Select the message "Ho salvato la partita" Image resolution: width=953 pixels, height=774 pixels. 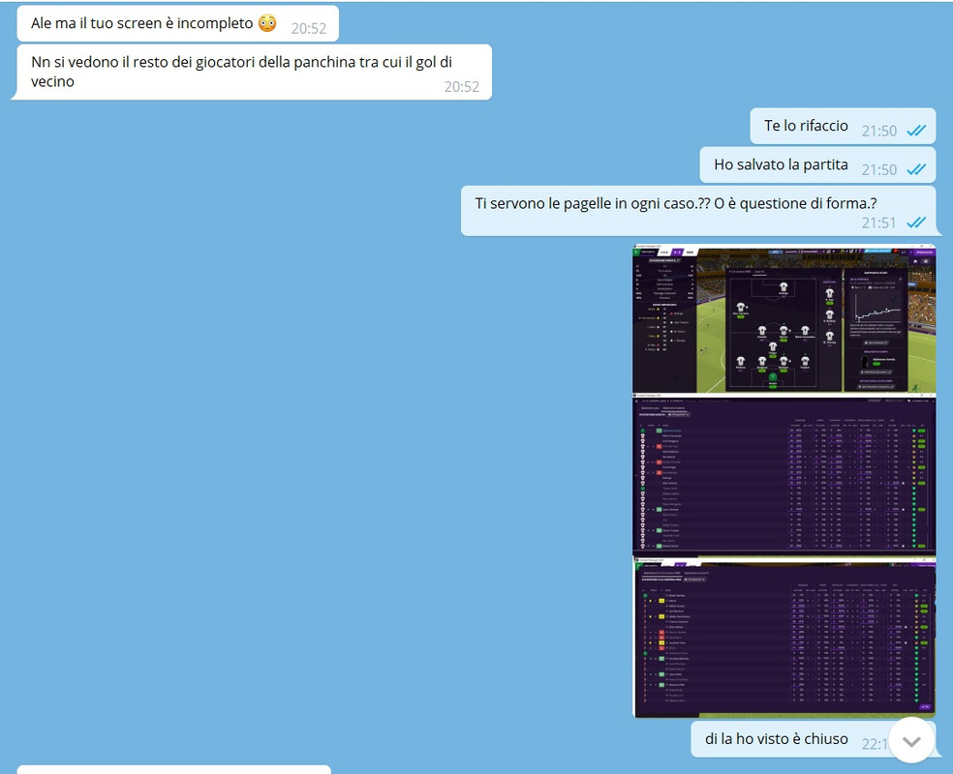(x=817, y=165)
